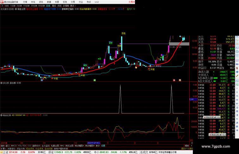
Task: Switch to quarterly 季 period in sidebar
Action: click(x=237, y=126)
